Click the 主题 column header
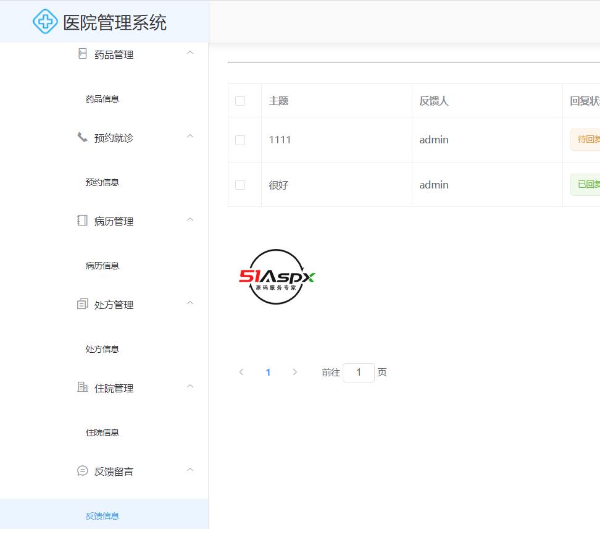 tap(278, 101)
